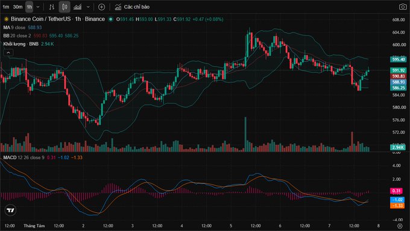Click the Binance Coin / TetherUS title
410x231 pixels.
(x=41, y=19)
